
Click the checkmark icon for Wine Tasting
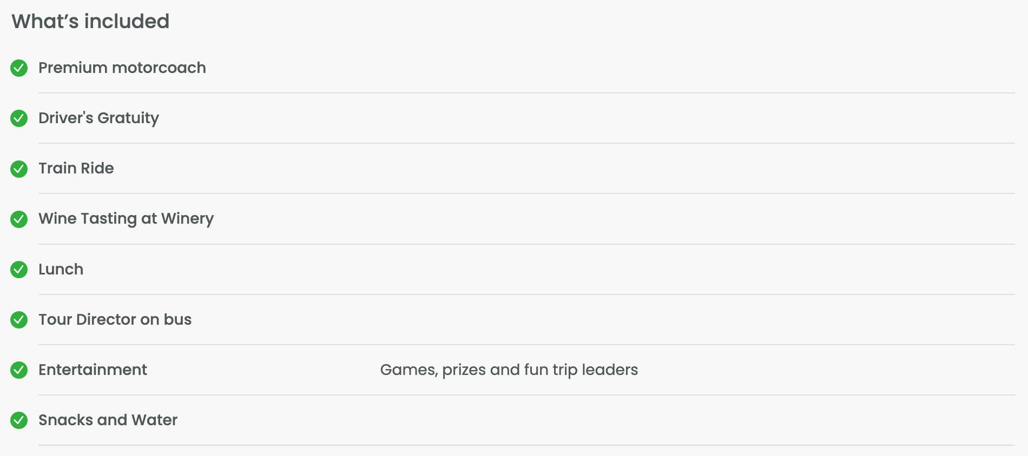click(x=19, y=219)
